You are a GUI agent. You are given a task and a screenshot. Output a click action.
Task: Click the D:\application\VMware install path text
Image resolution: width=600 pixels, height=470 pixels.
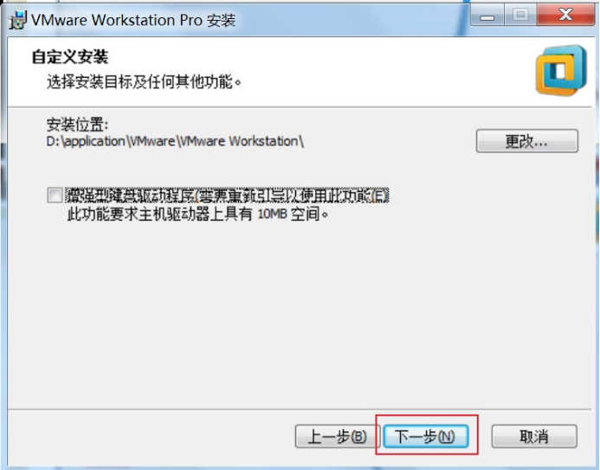click(x=175, y=141)
